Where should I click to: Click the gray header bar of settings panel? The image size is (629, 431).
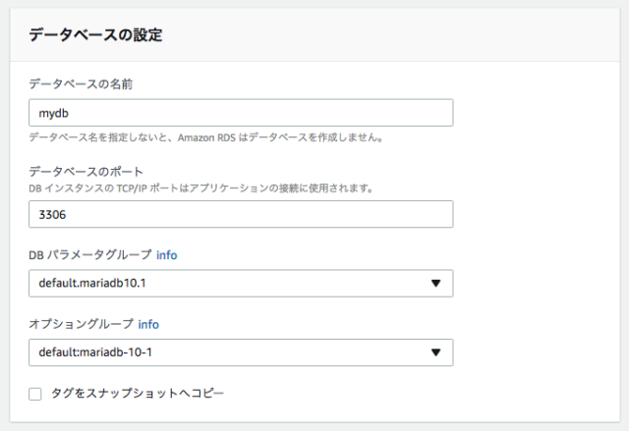pyautogui.click(x=314, y=34)
